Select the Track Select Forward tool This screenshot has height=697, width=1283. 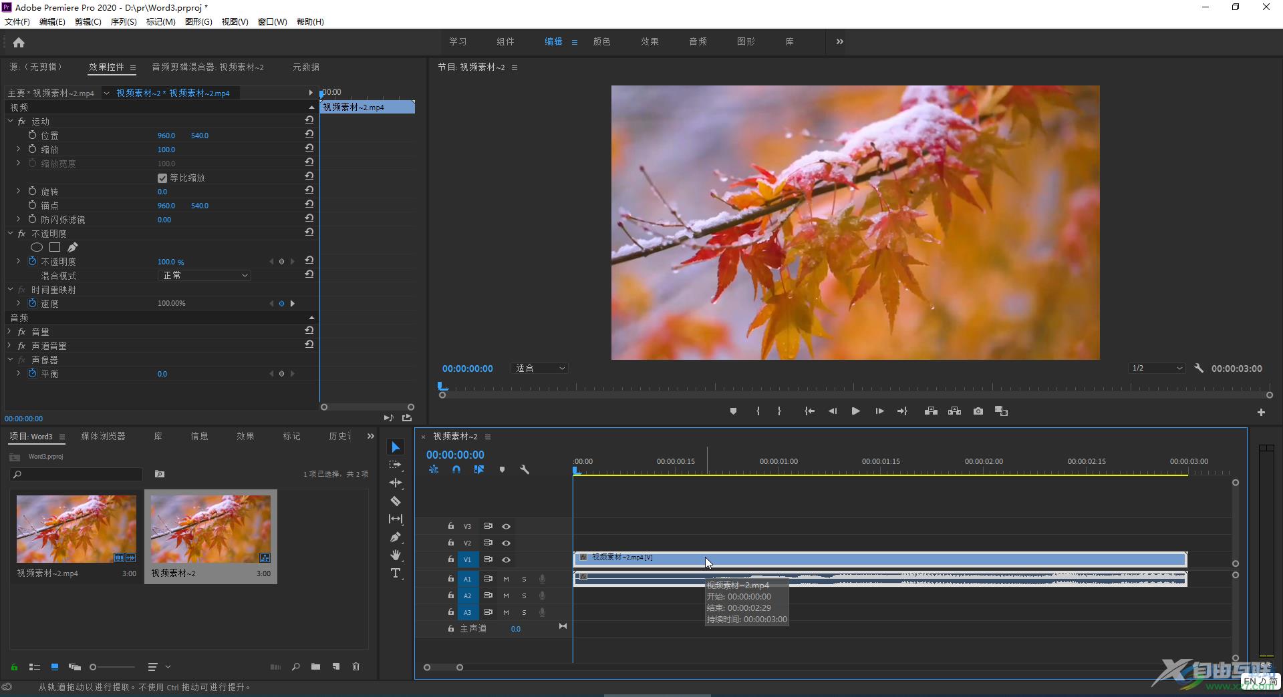396,465
